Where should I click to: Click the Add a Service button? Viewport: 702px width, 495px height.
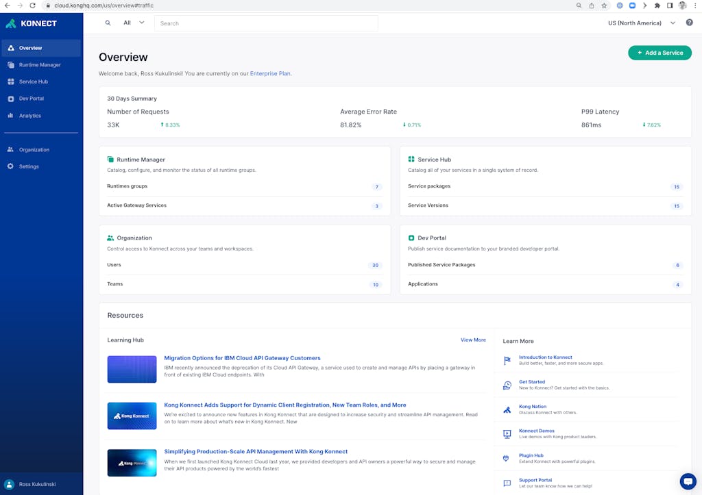(x=659, y=53)
